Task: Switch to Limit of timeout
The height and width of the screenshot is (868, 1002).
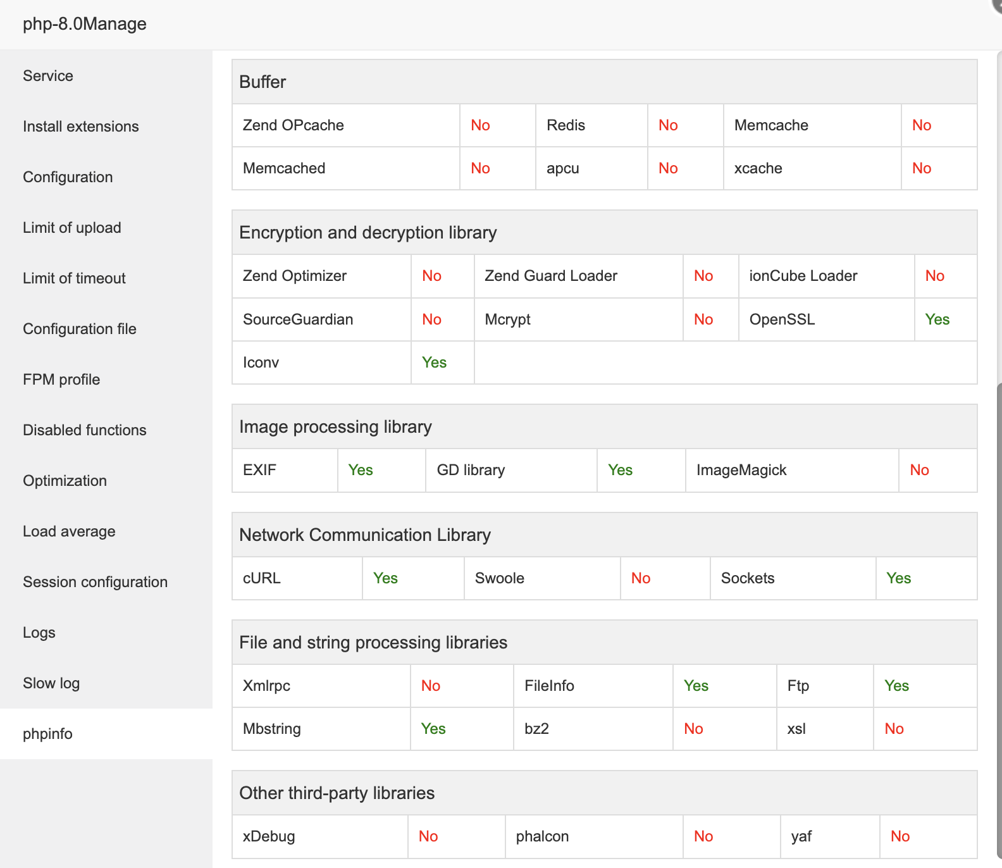Action: click(x=74, y=278)
